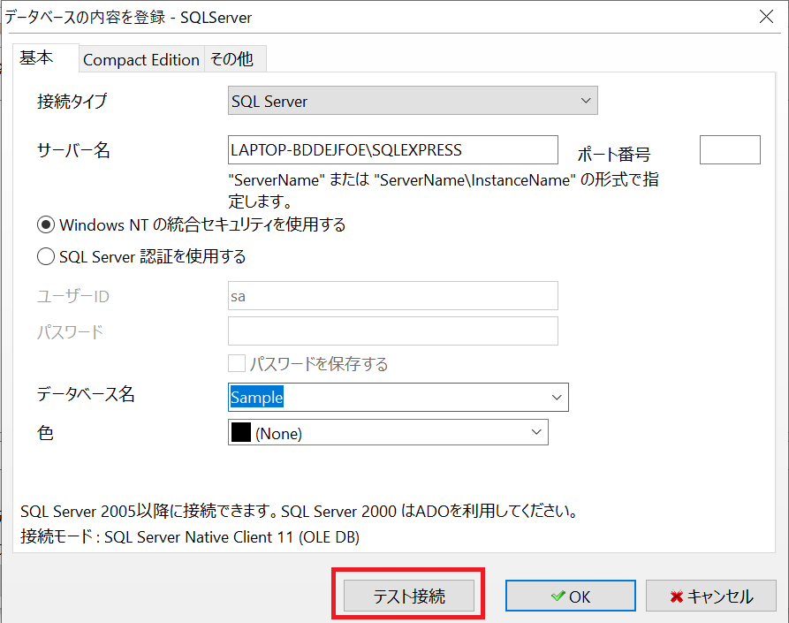This screenshot has width=789, height=623.
Task: Click the red X icon on キャンセル
Action: (677, 596)
